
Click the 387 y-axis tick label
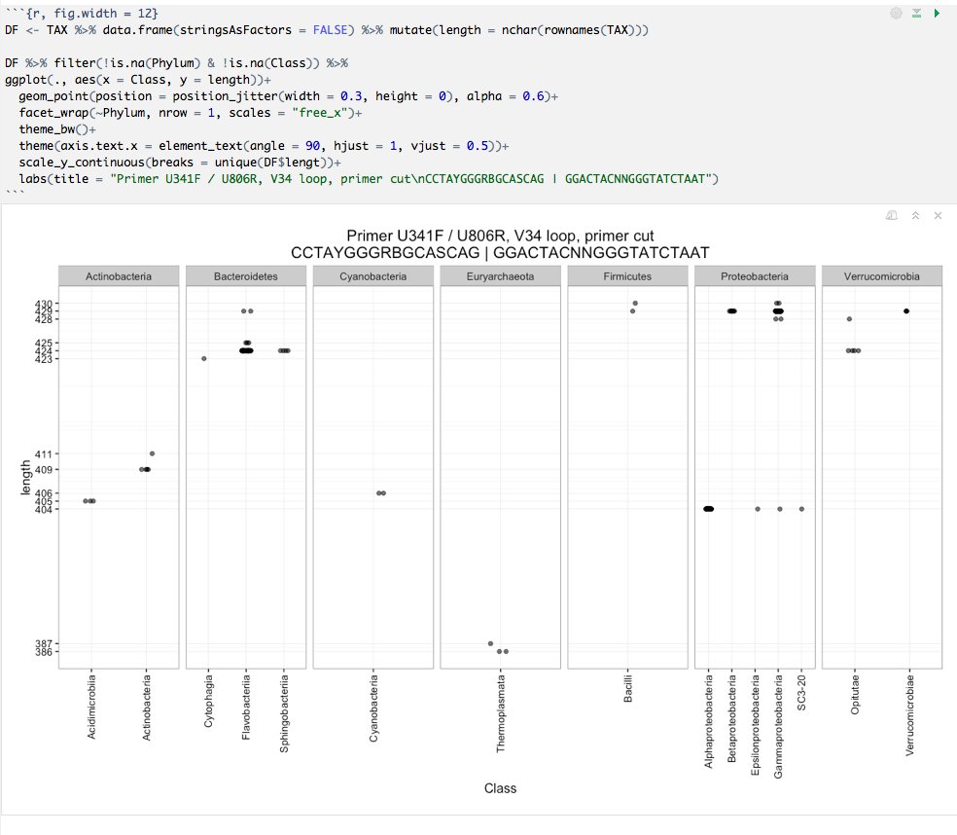[44, 643]
